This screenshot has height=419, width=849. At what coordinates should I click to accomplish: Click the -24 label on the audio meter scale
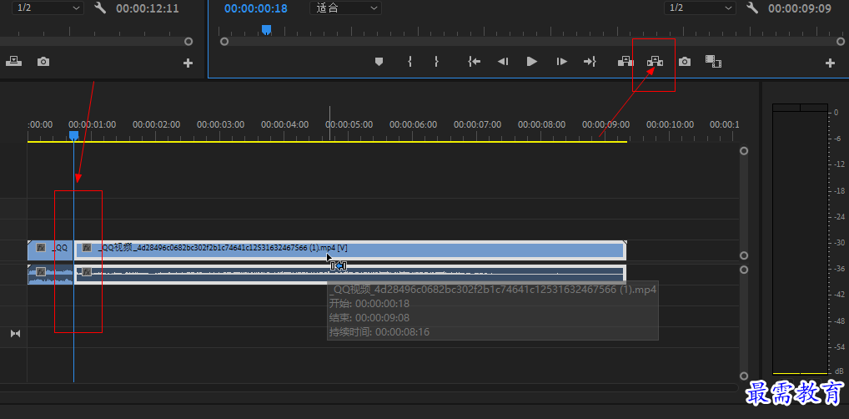[x=839, y=216]
